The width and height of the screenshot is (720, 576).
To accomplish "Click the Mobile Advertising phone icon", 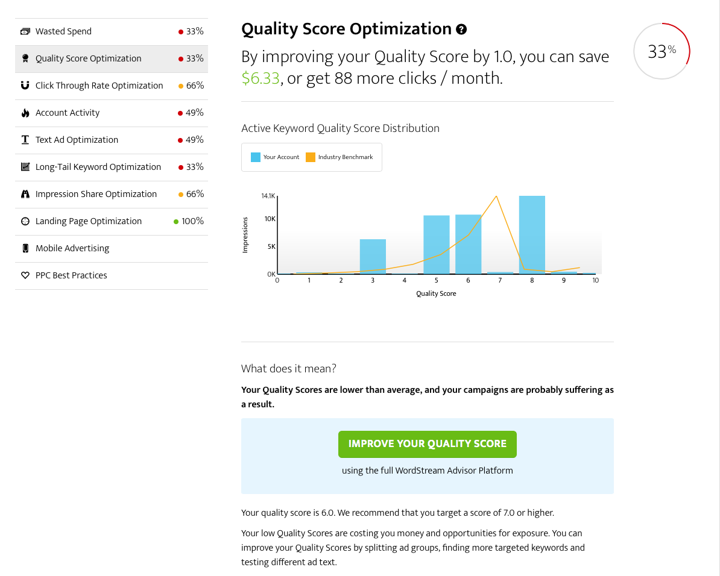I will [25, 248].
